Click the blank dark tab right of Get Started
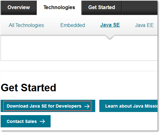The image size is (160, 133). 140,8
